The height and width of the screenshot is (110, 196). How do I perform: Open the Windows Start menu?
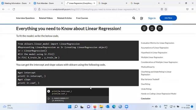click(70, 107)
